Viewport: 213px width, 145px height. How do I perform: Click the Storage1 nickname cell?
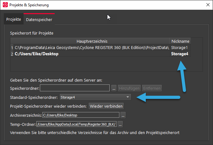(x=180, y=47)
